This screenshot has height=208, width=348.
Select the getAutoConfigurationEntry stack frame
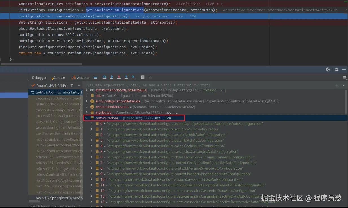pos(56,92)
